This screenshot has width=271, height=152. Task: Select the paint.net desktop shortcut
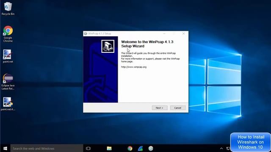(8, 56)
